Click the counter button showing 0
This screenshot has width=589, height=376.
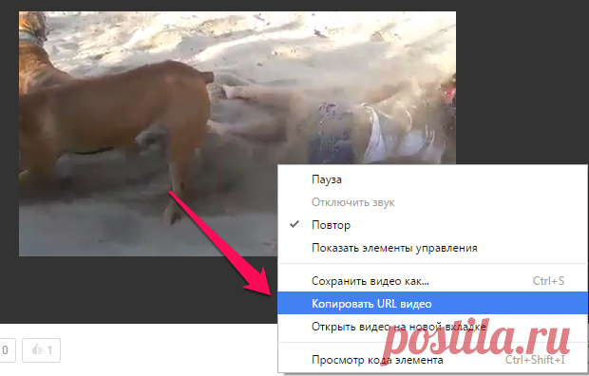[x=7, y=350]
